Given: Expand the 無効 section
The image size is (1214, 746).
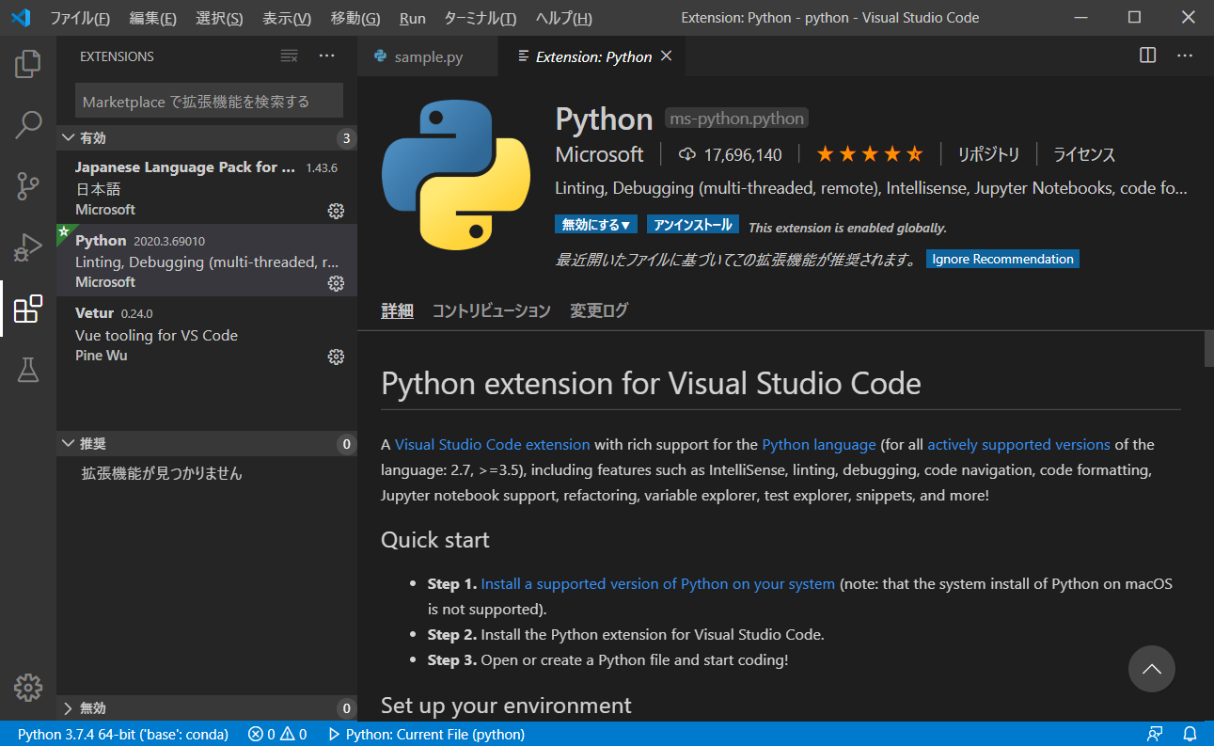Looking at the screenshot, I should point(206,708).
